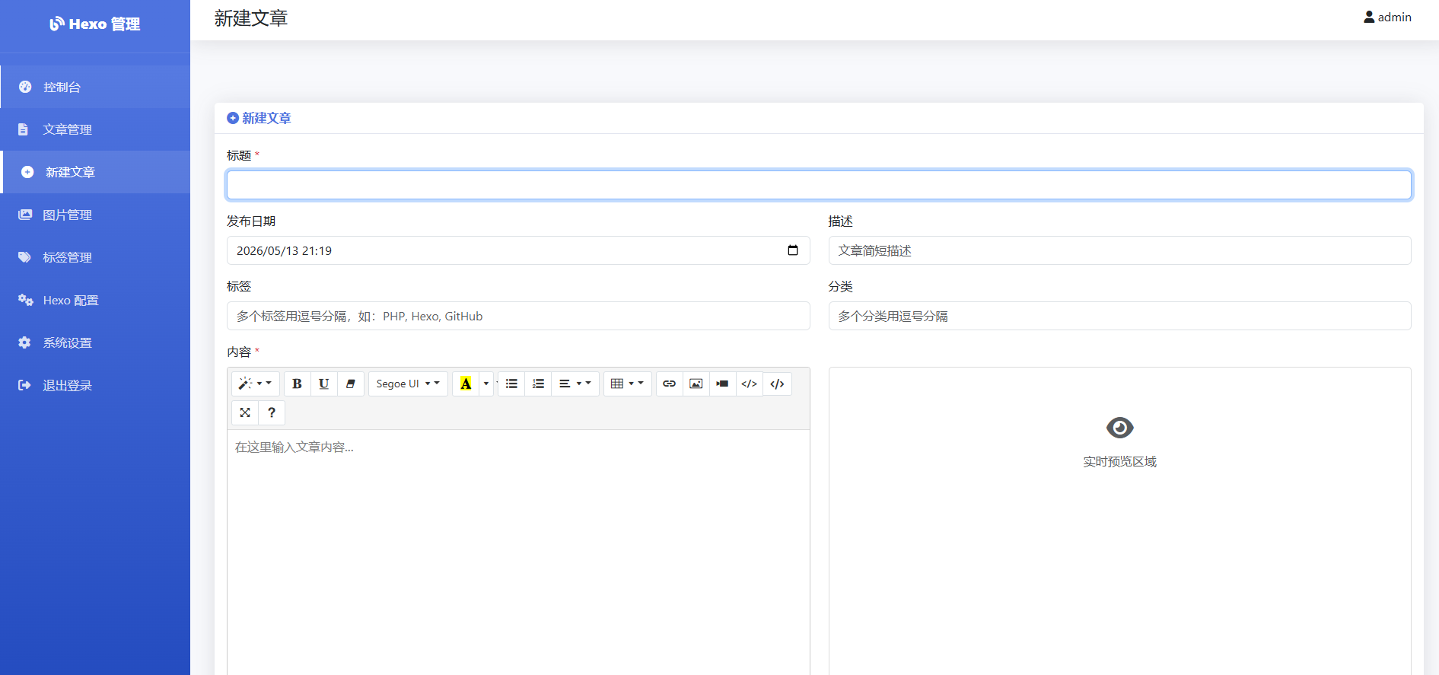Viewport: 1439px width, 675px height.
Task: Insert an ordered numbered list
Action: pyautogui.click(x=538, y=384)
